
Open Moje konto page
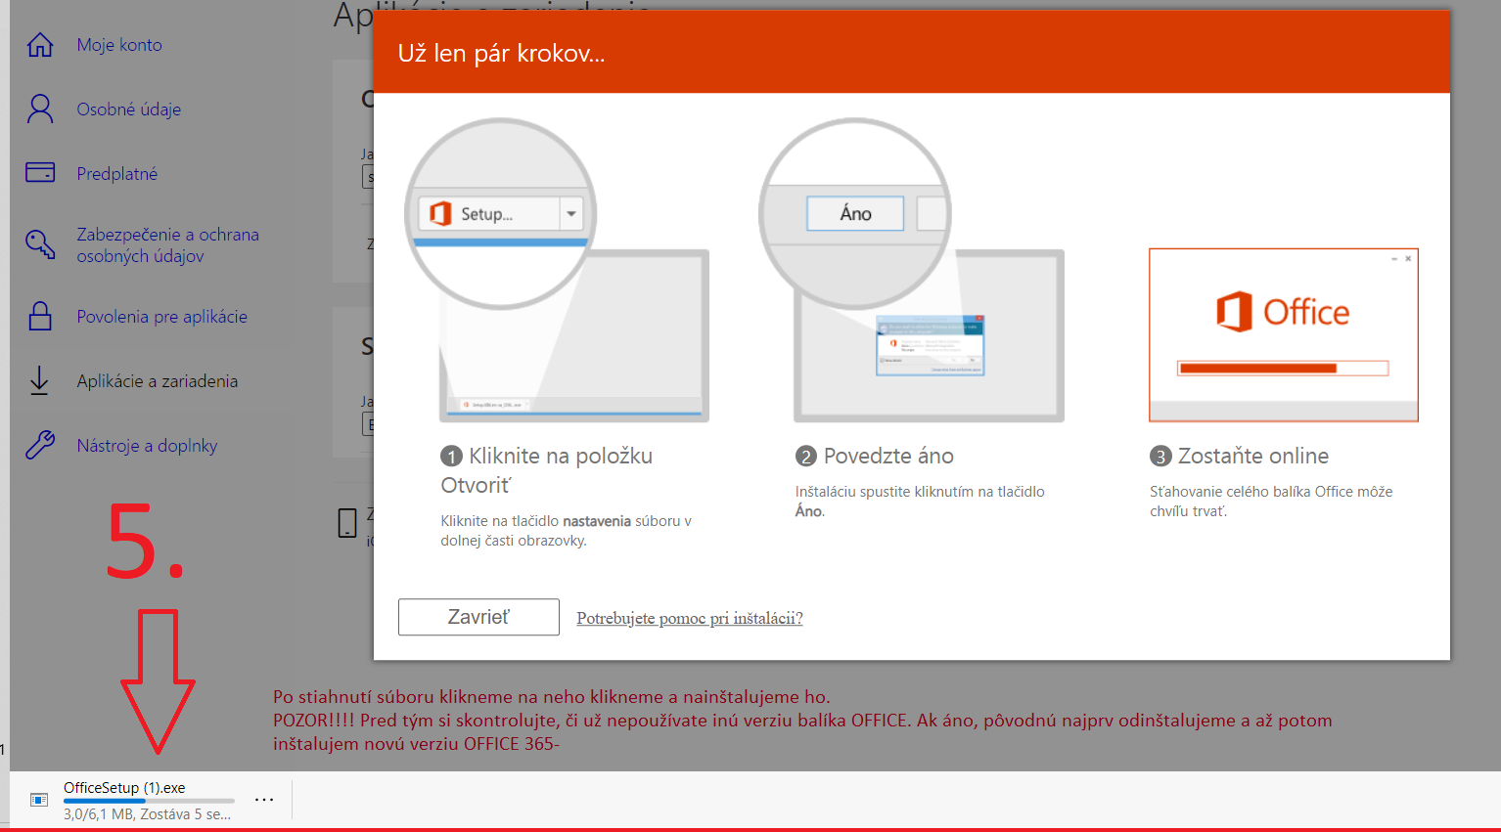pos(119,45)
